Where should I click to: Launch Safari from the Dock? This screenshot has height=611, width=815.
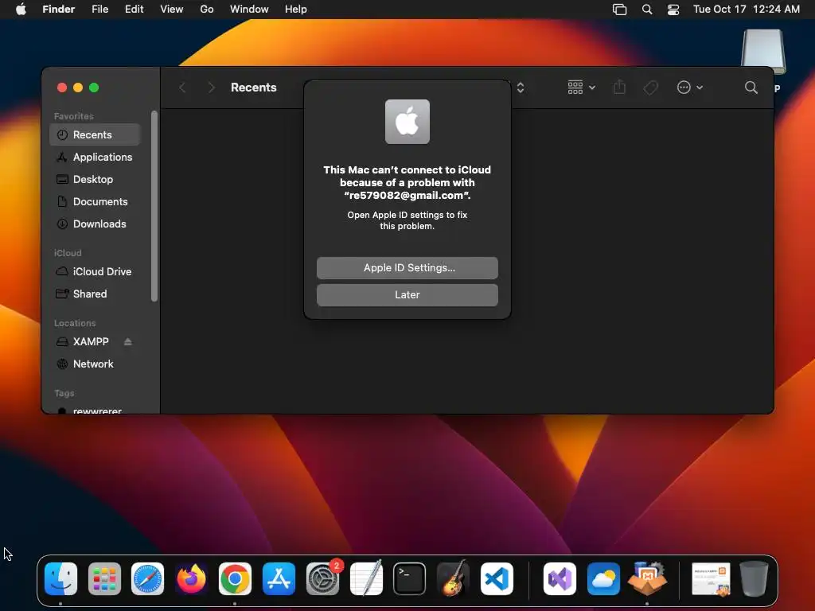(147, 578)
